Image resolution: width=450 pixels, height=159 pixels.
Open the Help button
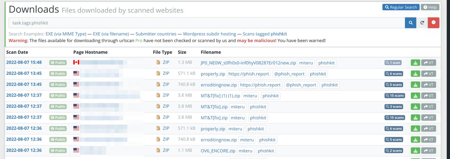[430, 7]
